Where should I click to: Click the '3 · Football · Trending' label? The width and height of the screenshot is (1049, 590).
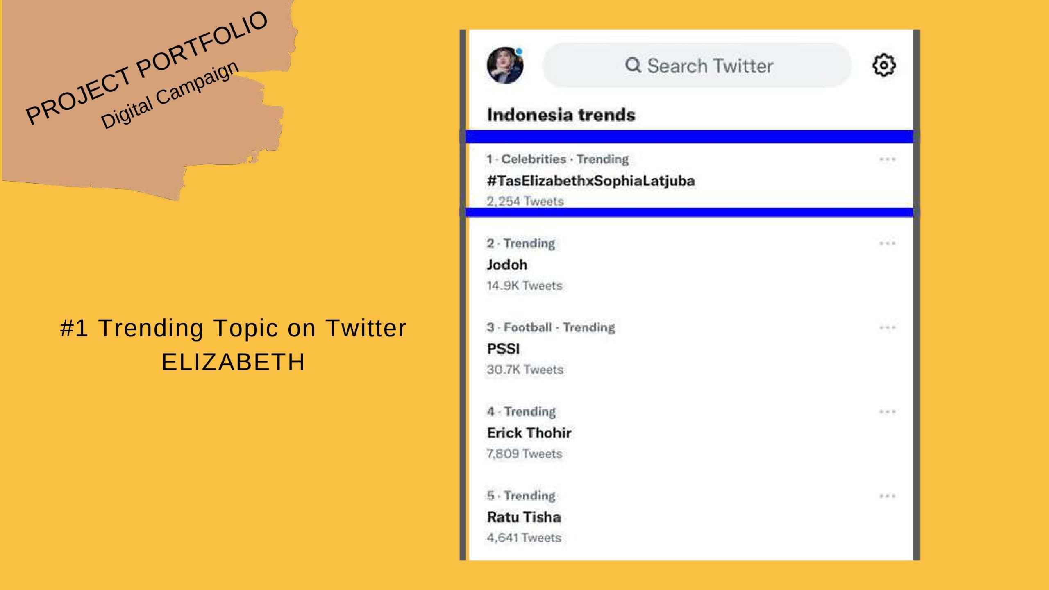(551, 328)
